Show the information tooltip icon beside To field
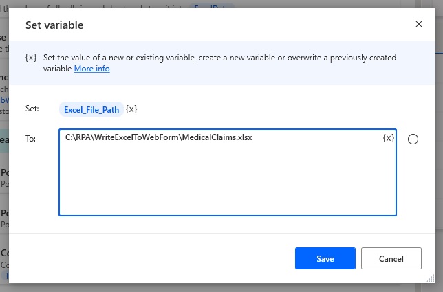 pos(413,139)
